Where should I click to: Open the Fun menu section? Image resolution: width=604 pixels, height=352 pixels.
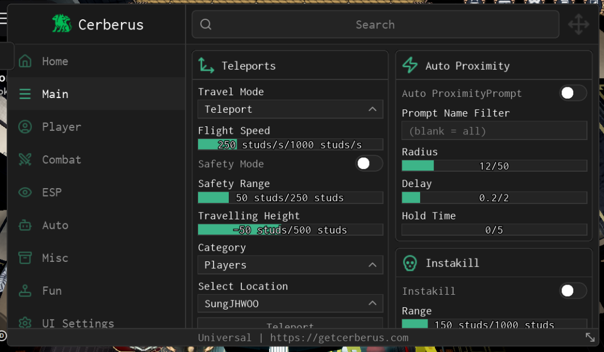pos(52,291)
